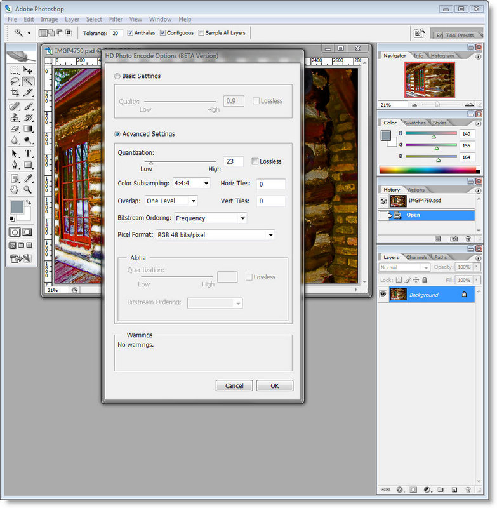The image size is (497, 508).
Task: Click the Vert Tiles input field
Action: pyautogui.click(x=270, y=201)
